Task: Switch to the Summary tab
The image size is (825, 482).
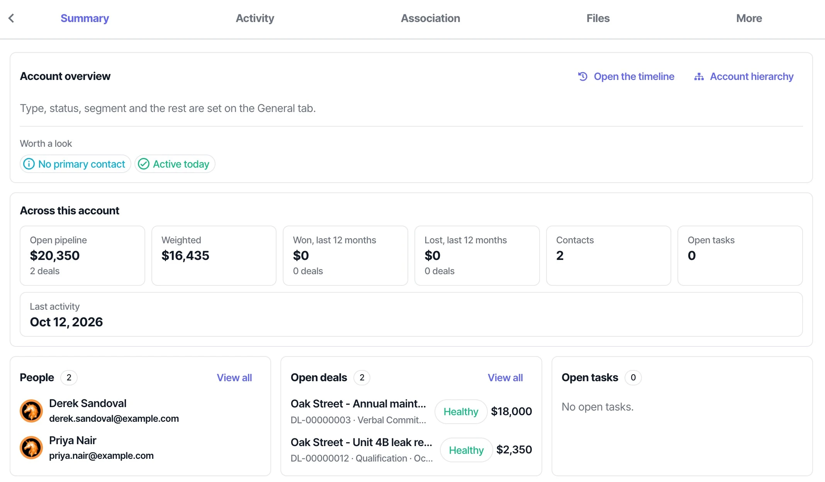Action: pos(85,18)
